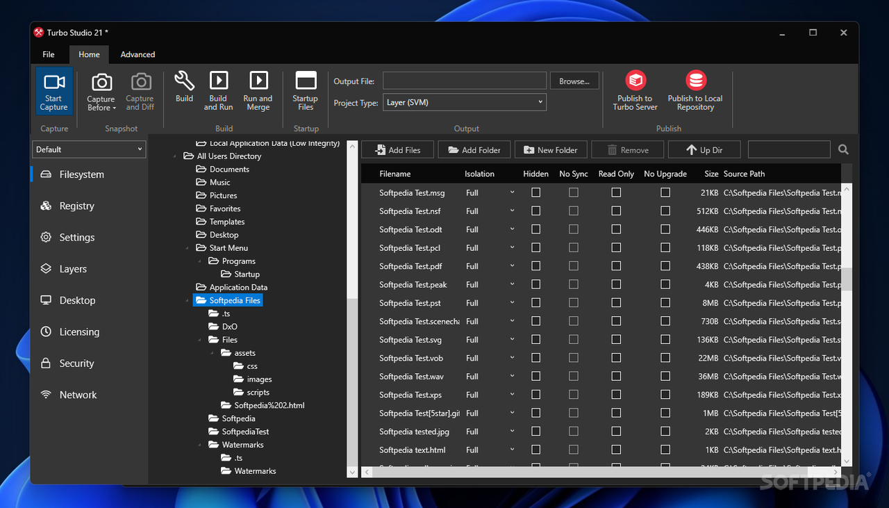Open the Project Type Layer (SVM) dropdown
This screenshot has width=889, height=508.
click(465, 102)
